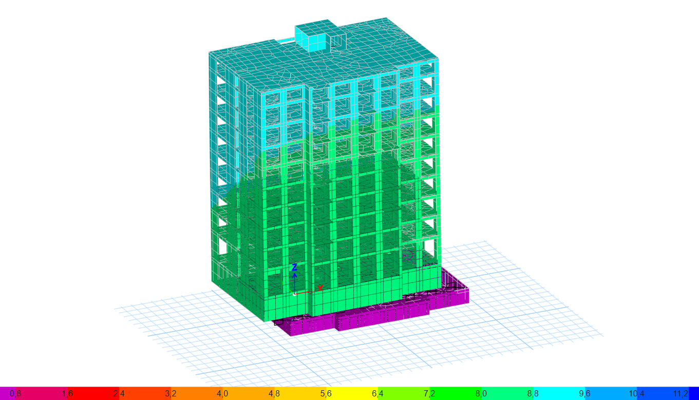
Task: Click the yellow legend band between 5,6 and 6,4
Action: [x=352, y=393]
